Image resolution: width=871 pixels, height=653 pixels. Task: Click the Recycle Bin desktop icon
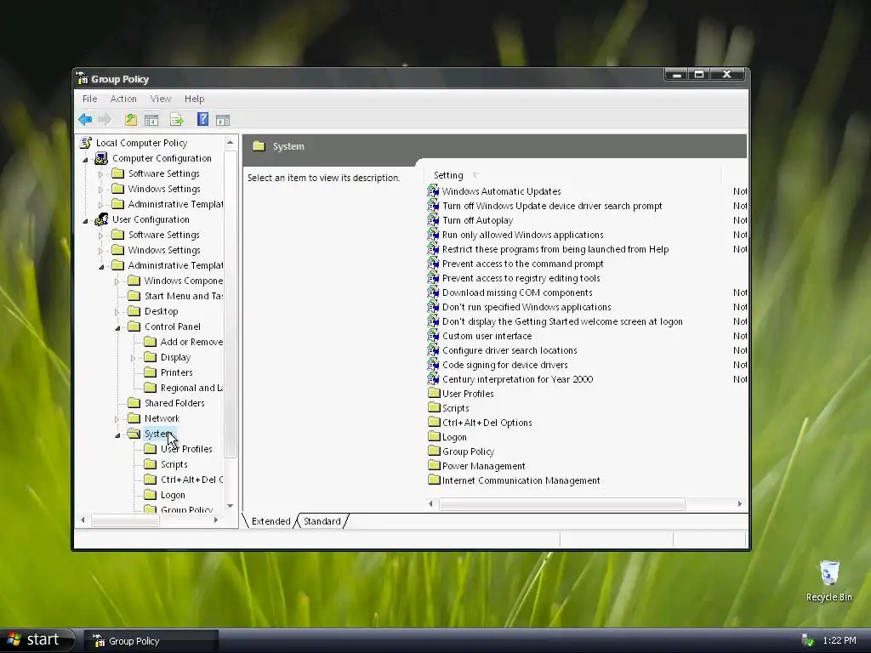point(828,573)
